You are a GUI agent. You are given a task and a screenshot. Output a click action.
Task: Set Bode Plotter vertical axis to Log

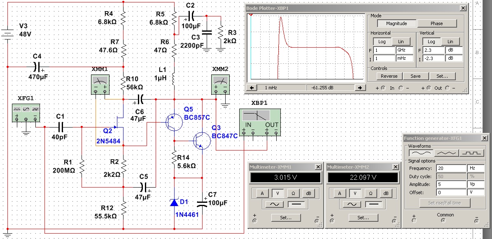[431, 42]
